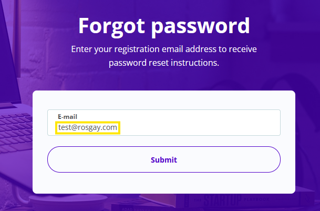Click the word "receive" in the description
This screenshot has height=211, width=320.
point(243,51)
